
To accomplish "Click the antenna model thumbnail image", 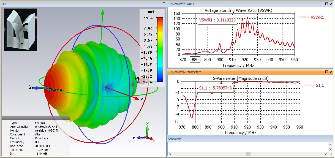I will (x=20, y=30).
